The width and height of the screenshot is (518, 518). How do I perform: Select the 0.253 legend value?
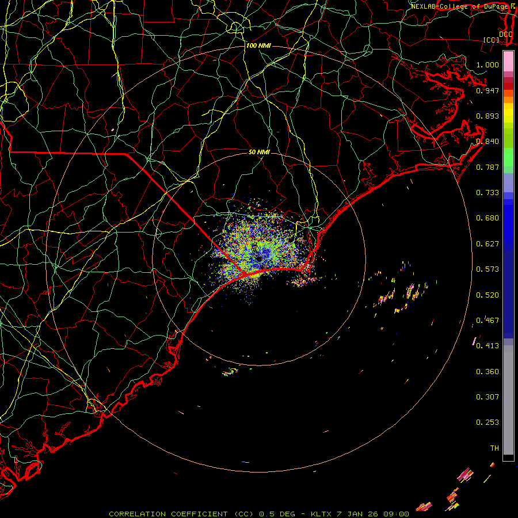pos(487,422)
